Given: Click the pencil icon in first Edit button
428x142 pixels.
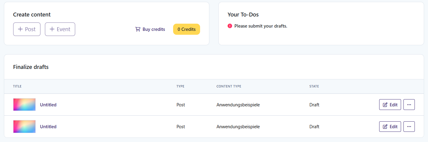Looking at the screenshot, I should (385, 105).
